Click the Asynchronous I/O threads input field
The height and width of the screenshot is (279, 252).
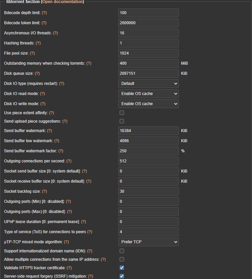click(x=149, y=33)
